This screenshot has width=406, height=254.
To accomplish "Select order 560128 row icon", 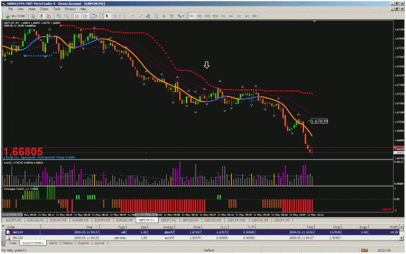I will point(8,238).
